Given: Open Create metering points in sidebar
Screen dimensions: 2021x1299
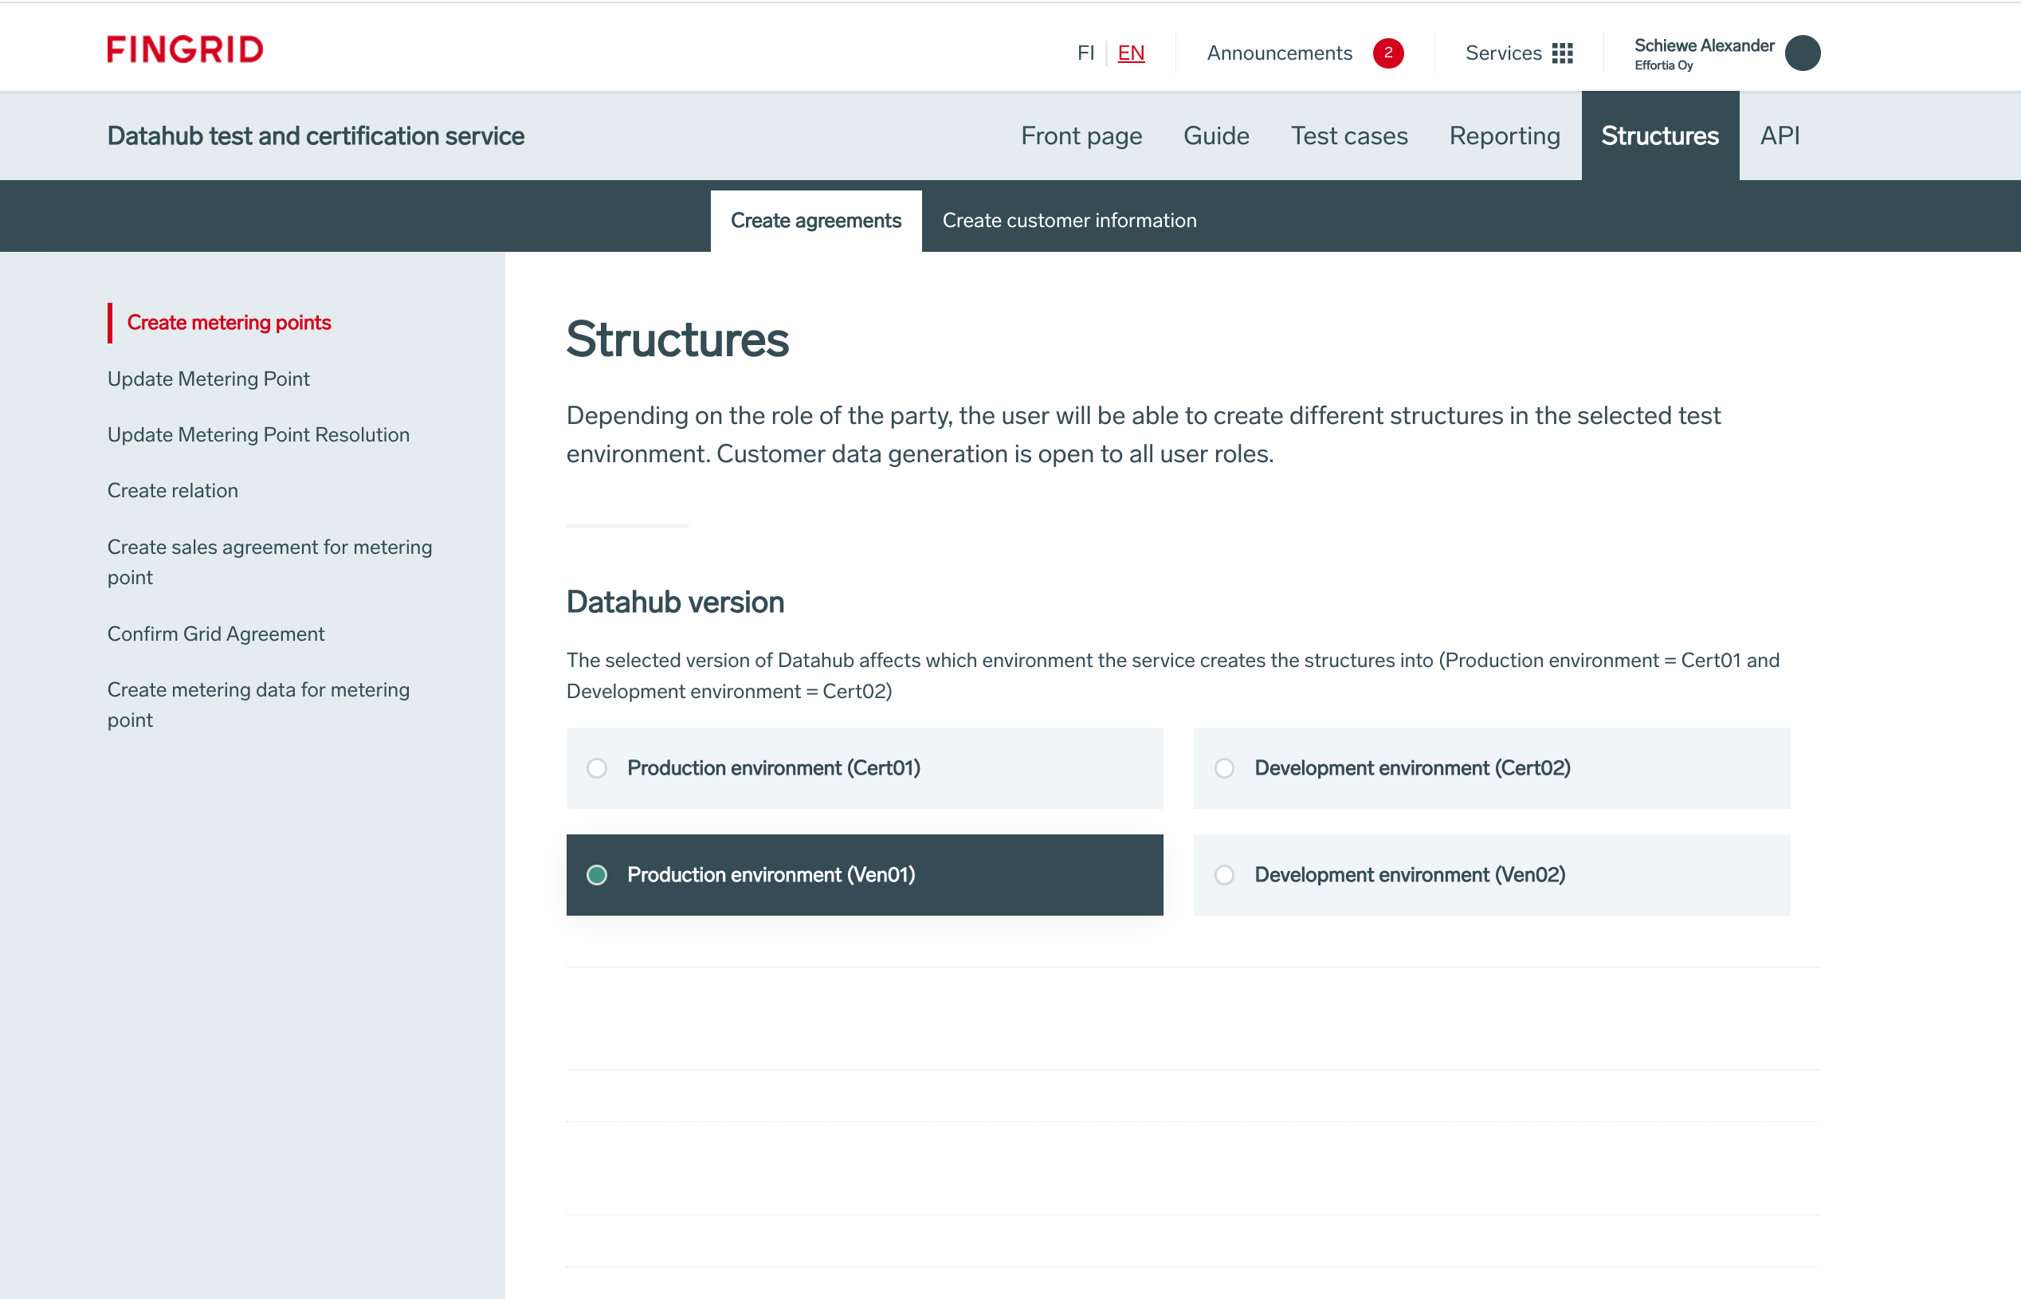Looking at the screenshot, I should point(229,323).
